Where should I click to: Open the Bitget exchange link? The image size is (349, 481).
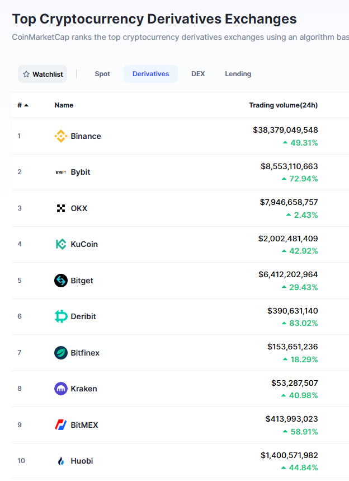coord(82,281)
